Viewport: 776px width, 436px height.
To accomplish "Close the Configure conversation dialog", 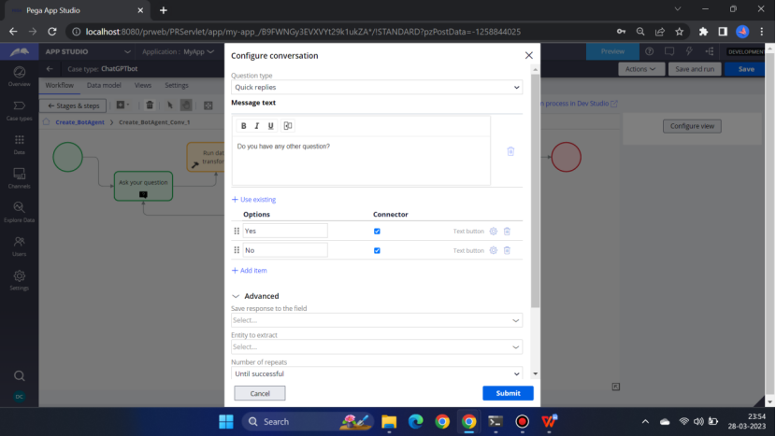I will 529,55.
